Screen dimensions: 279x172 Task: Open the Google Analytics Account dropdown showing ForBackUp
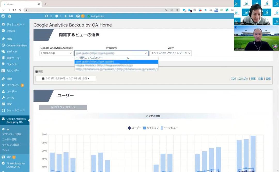tap(56, 53)
